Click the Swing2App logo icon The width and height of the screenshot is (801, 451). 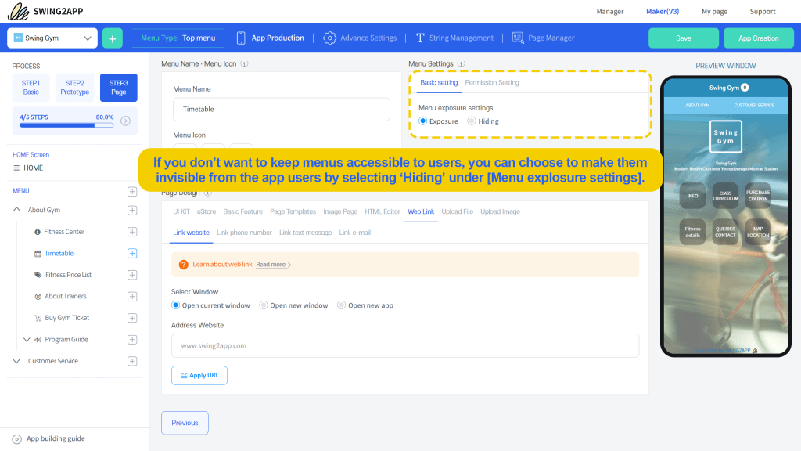point(19,11)
